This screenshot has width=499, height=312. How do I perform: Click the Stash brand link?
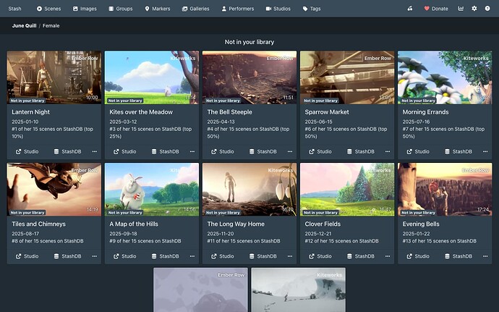[x=14, y=9]
